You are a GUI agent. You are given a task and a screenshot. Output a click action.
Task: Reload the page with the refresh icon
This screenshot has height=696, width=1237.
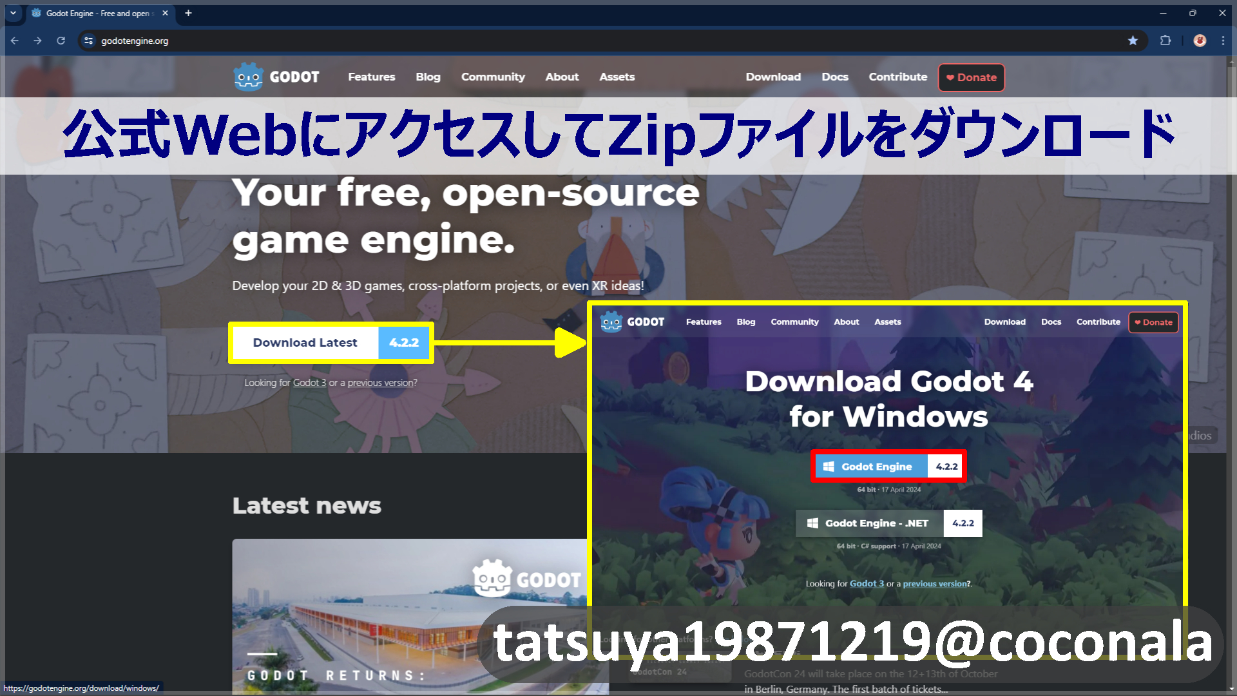[61, 41]
